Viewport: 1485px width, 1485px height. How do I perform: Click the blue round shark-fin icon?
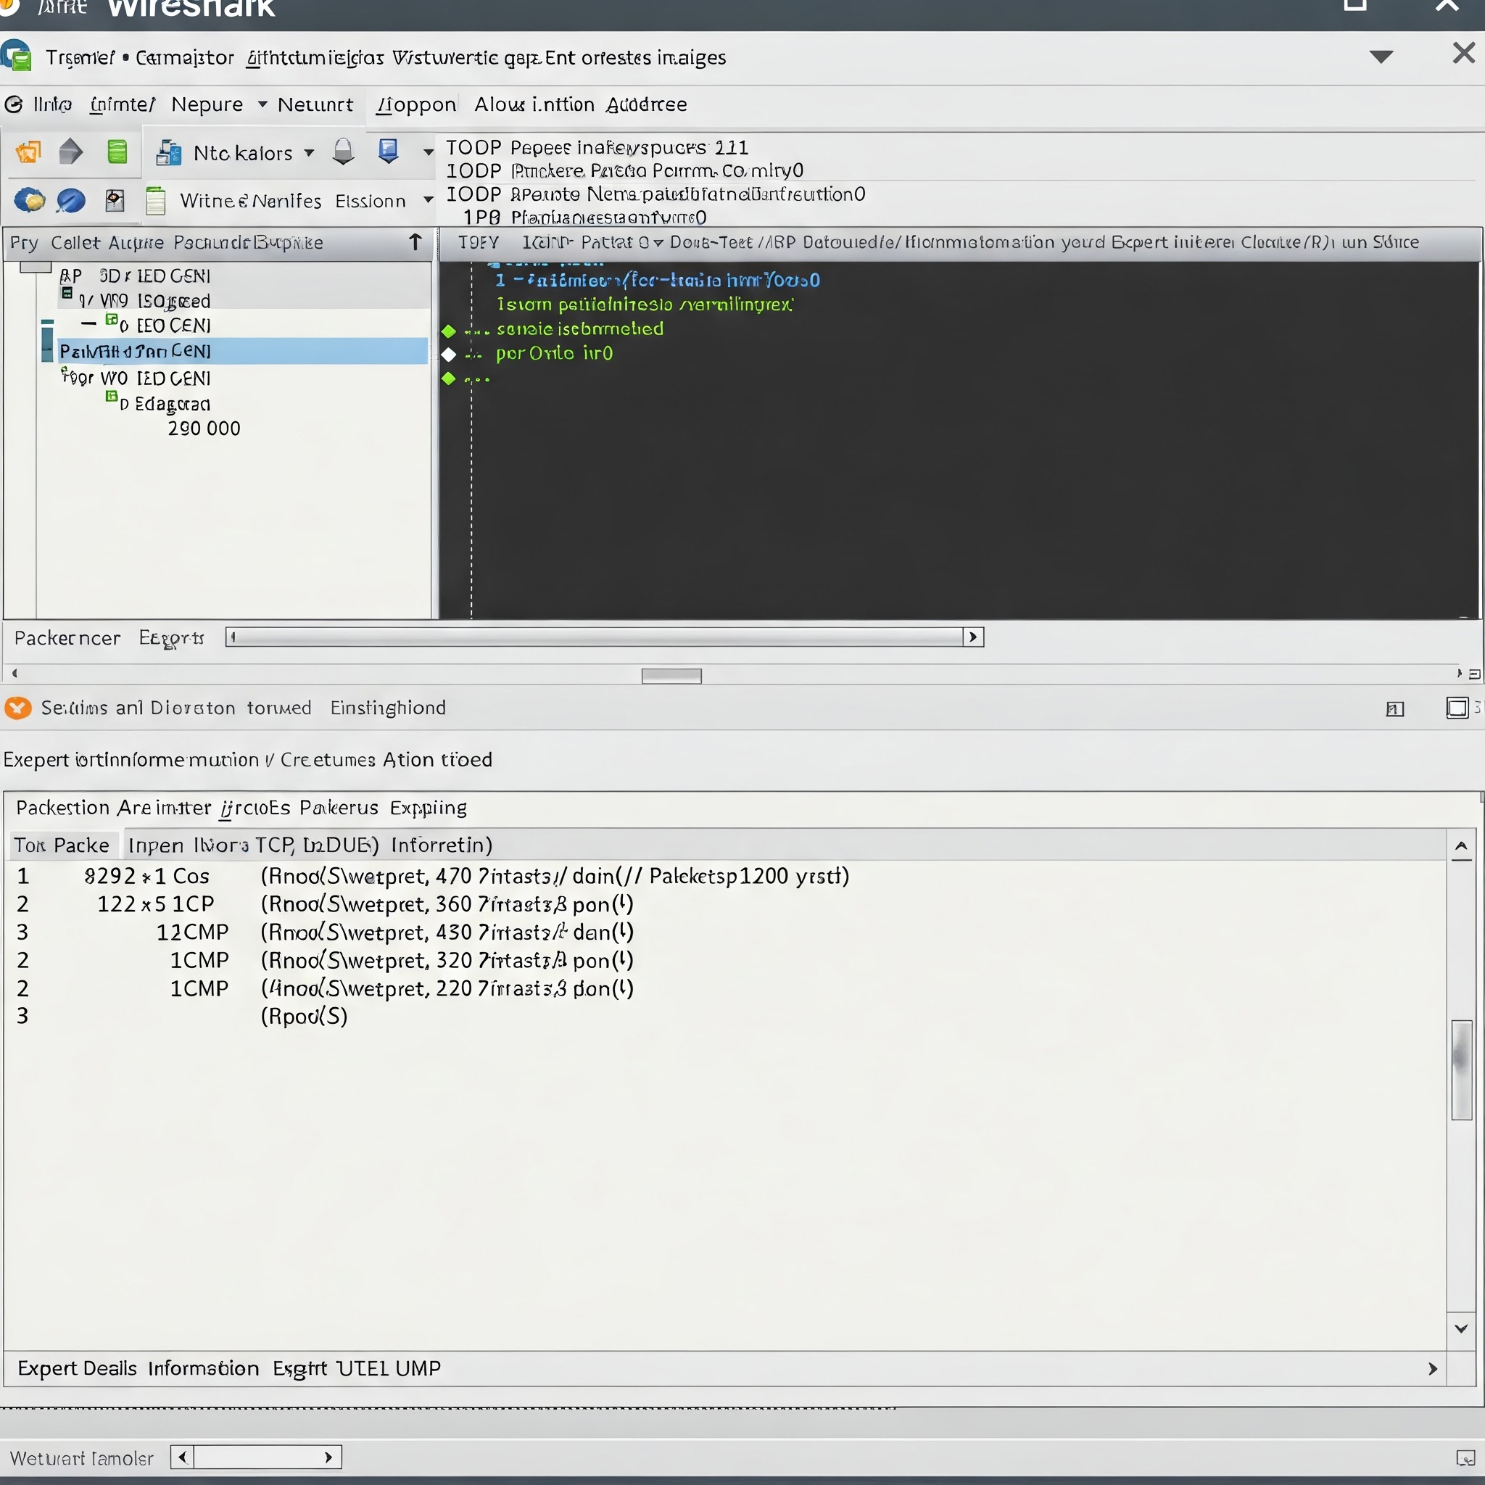(x=71, y=201)
